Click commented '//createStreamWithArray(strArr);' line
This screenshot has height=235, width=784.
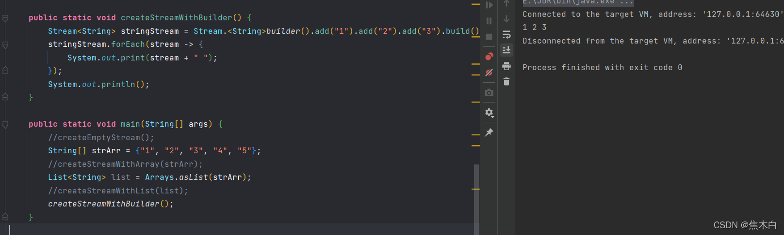pos(125,164)
